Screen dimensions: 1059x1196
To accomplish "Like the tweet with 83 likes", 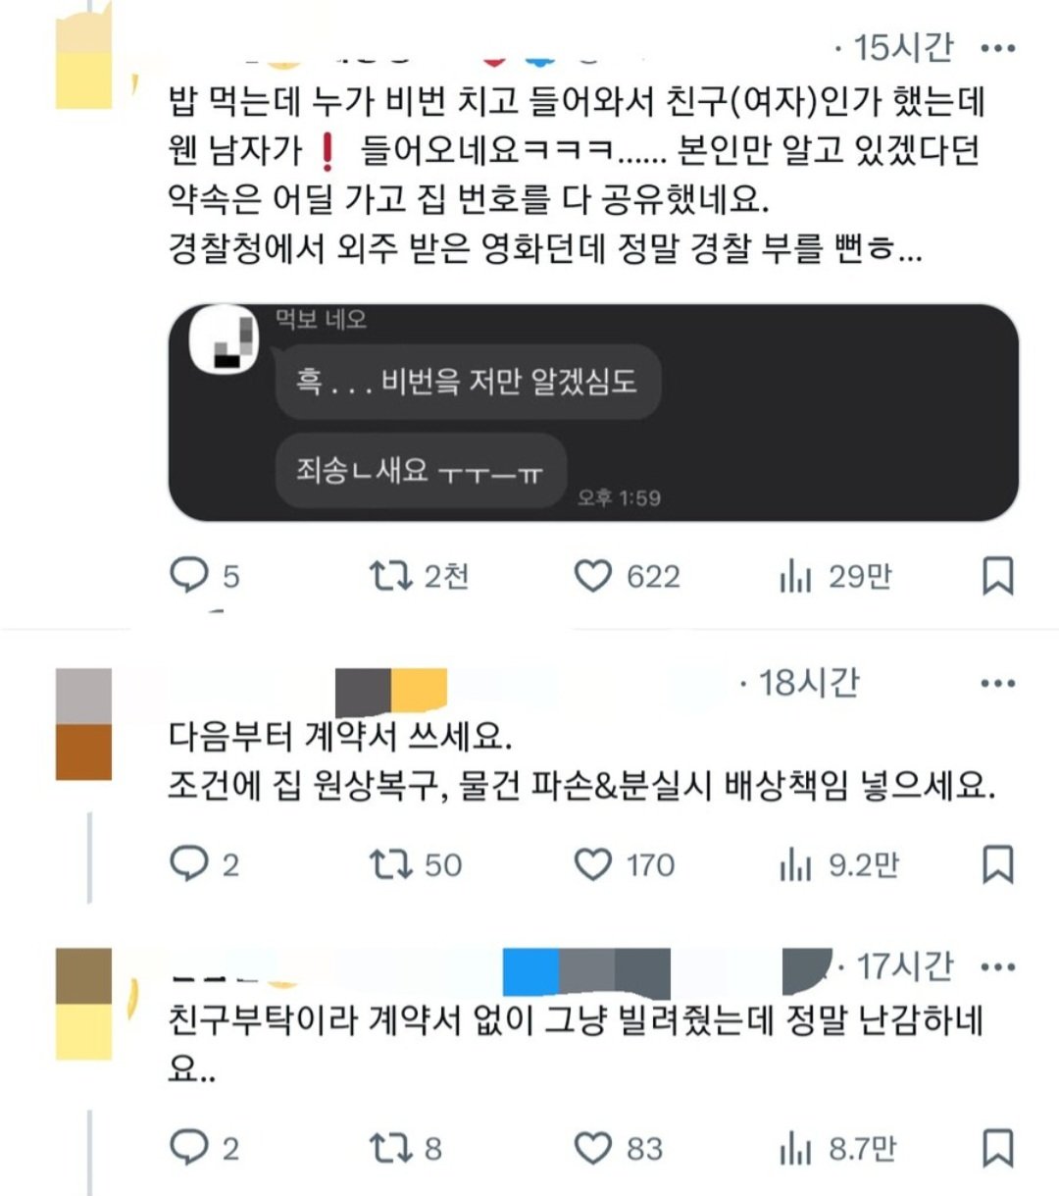I will [618, 1147].
